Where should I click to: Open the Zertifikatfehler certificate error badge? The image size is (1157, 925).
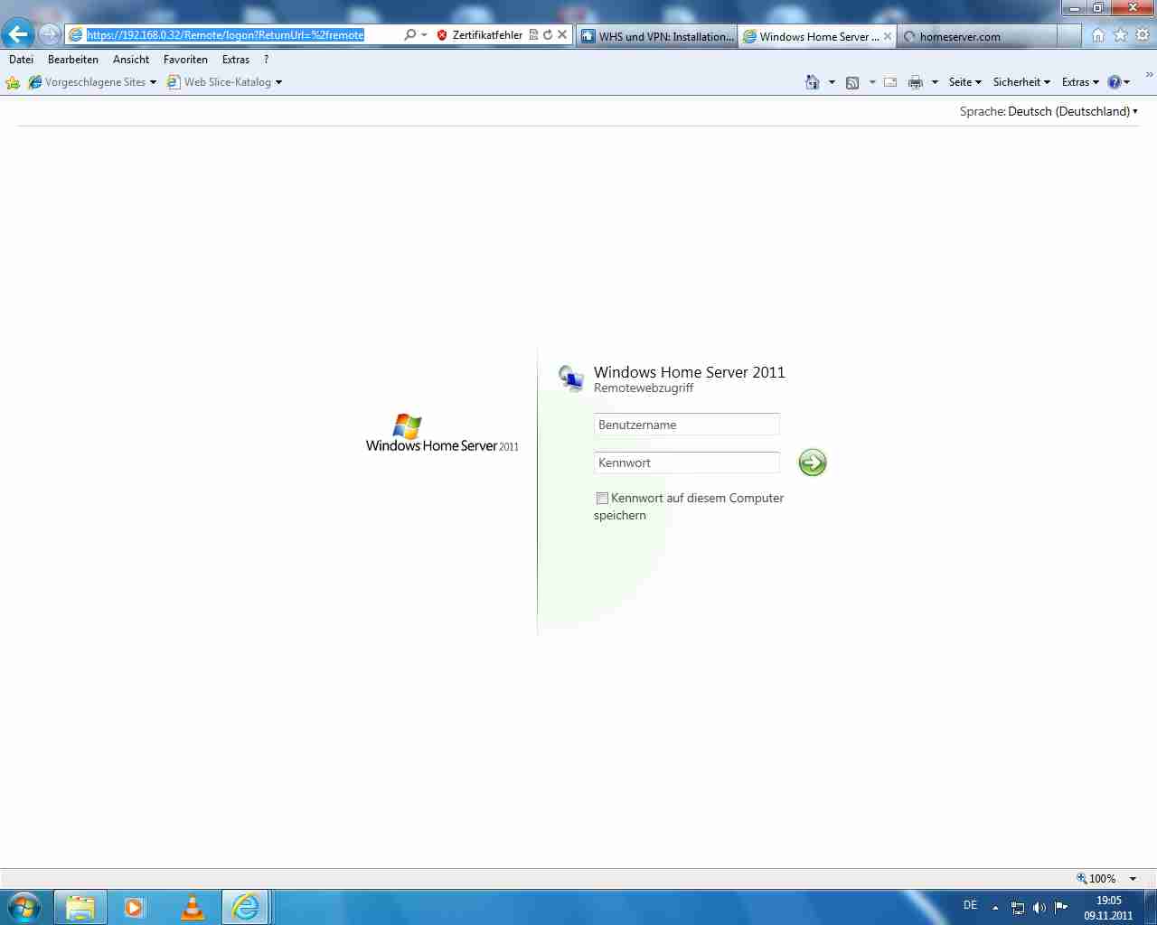(479, 35)
